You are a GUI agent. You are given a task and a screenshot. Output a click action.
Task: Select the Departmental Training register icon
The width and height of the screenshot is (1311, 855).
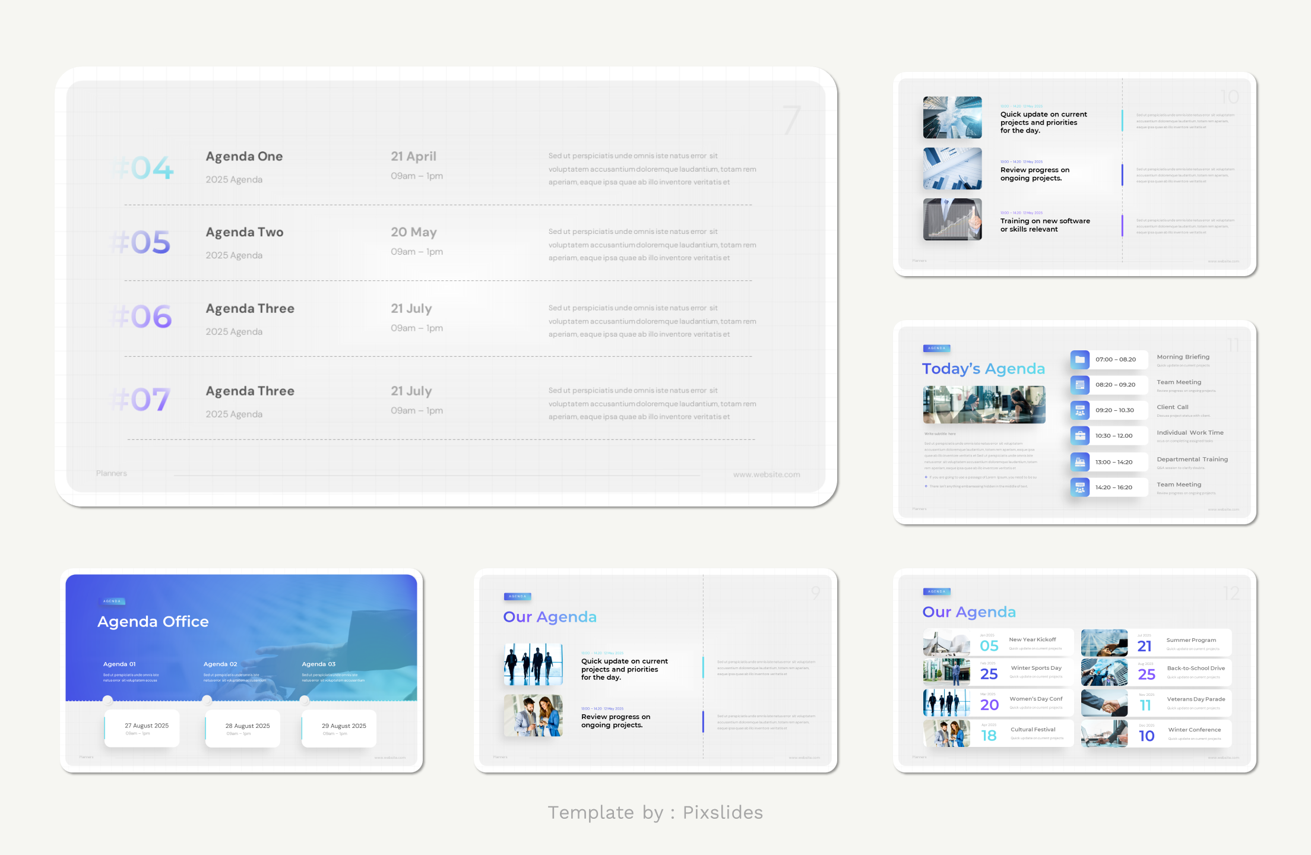tap(1079, 461)
